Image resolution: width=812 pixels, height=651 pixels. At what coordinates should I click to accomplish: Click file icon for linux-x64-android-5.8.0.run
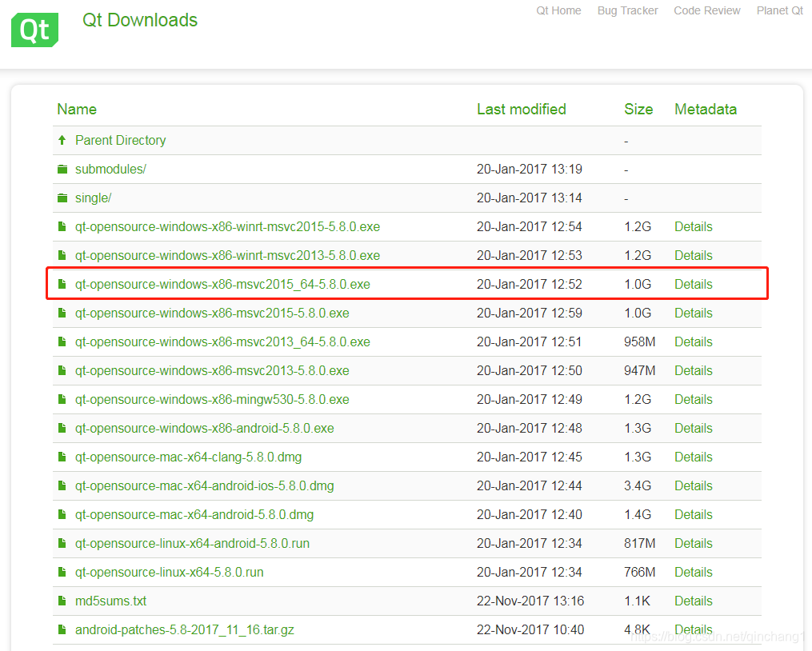(62, 543)
